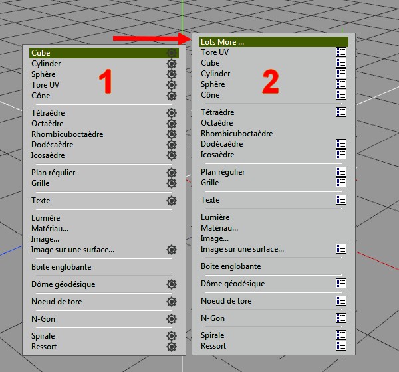399x372 pixels.
Task: Open the list-options icon for Tétraèdre
Action: [341, 112]
